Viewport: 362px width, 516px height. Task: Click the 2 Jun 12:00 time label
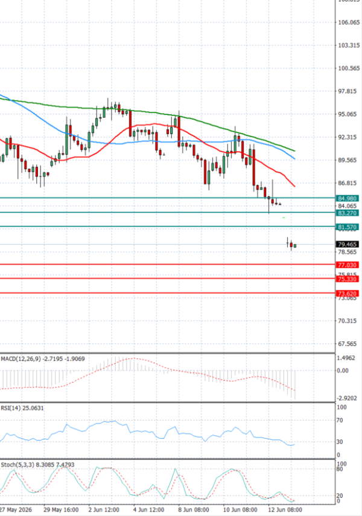tap(104, 510)
